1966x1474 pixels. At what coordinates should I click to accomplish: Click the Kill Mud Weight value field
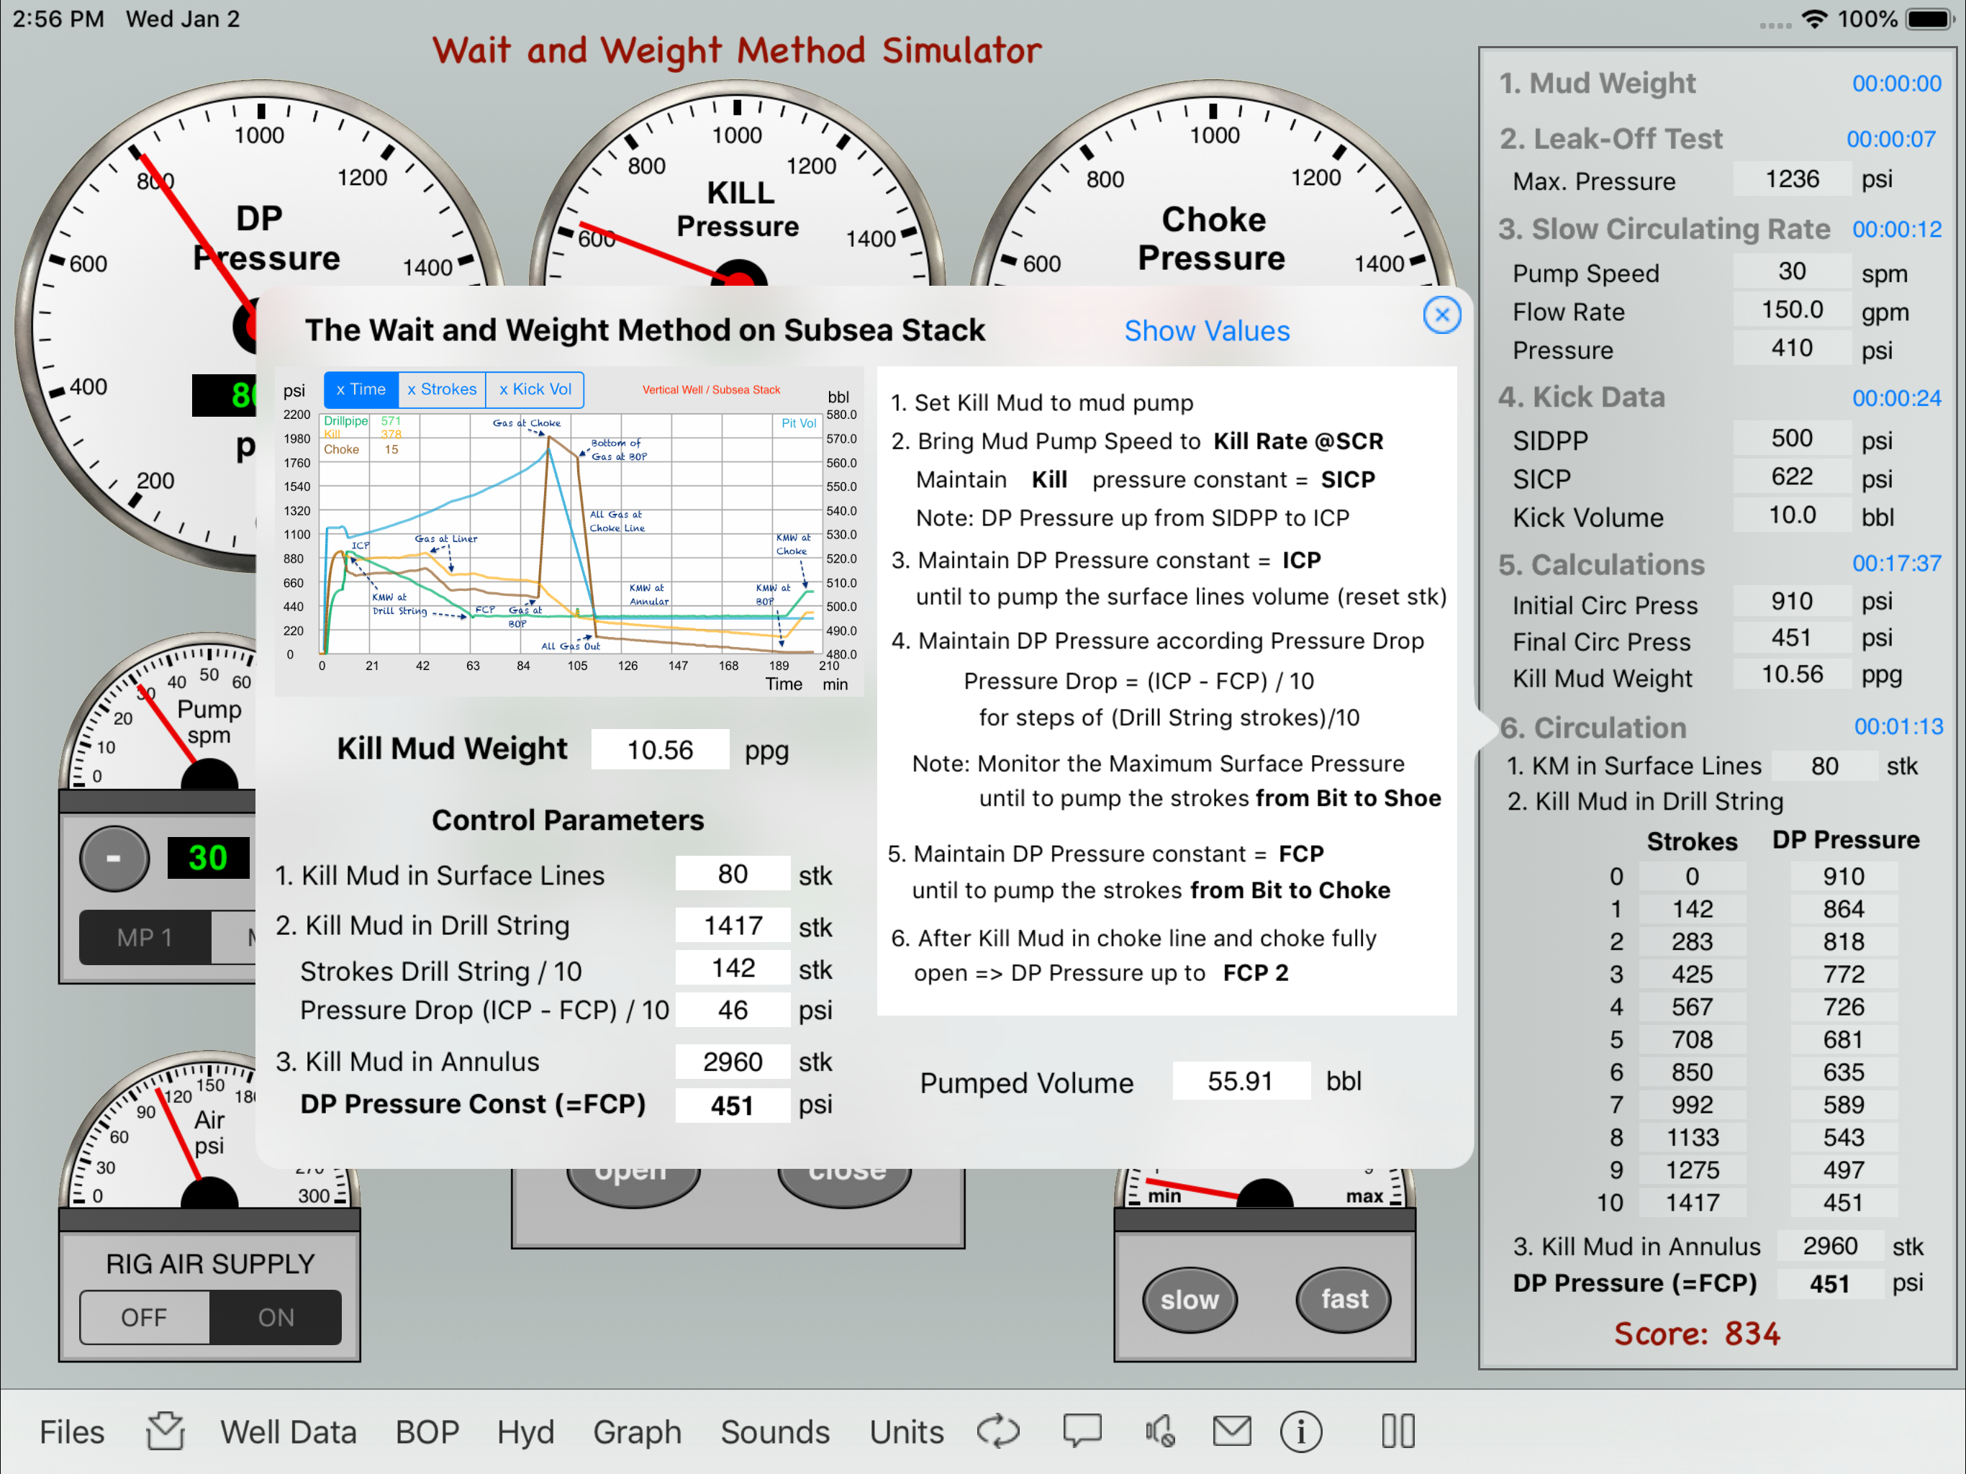click(x=659, y=749)
